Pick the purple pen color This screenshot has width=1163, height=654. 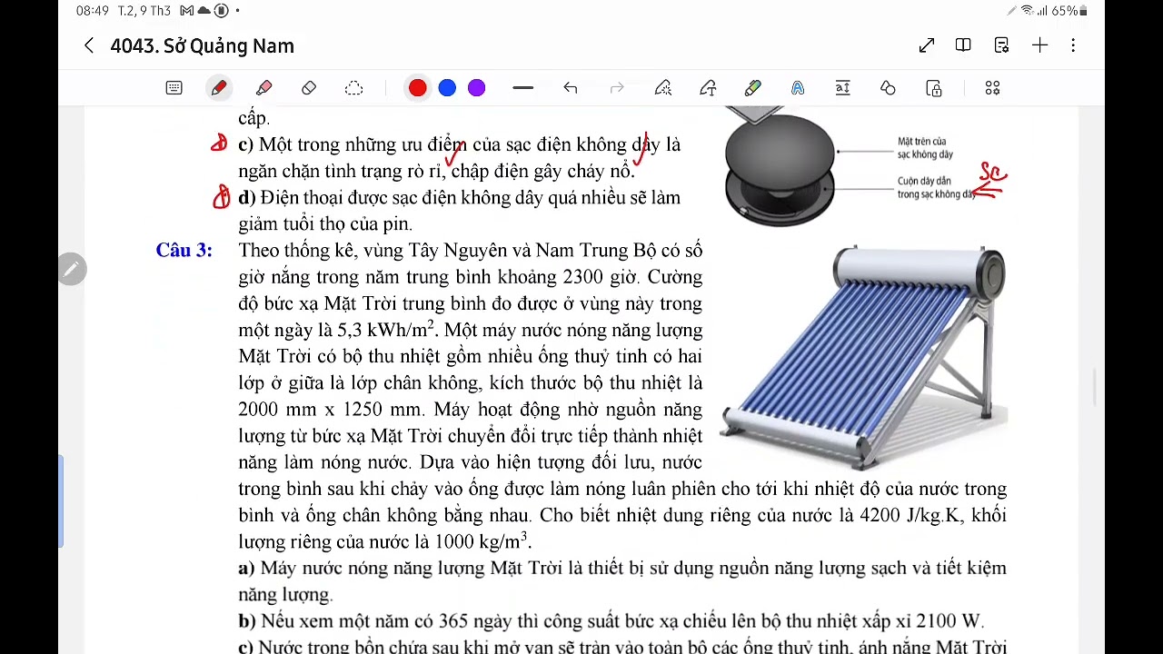477,88
